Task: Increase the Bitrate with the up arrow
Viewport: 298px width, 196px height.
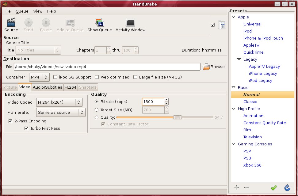Action: tap(166, 100)
